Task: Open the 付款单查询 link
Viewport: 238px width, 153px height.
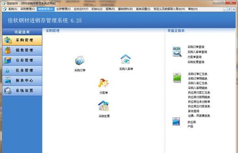Action: point(194,57)
